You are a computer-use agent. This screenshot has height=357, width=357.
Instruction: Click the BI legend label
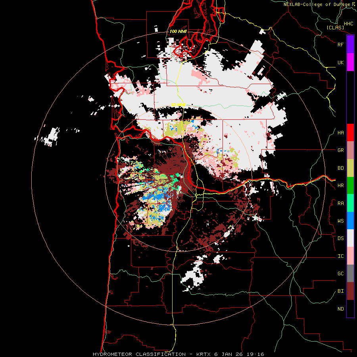pos(340,291)
